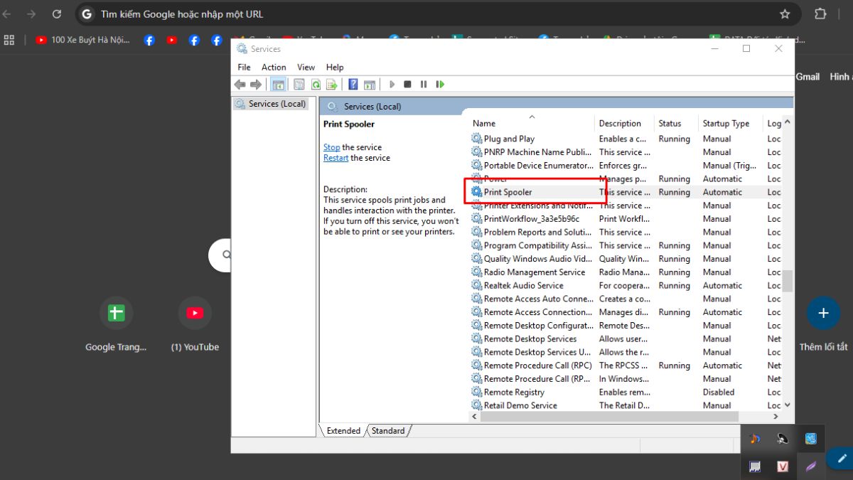Click the bookmark star in address bar

(785, 14)
